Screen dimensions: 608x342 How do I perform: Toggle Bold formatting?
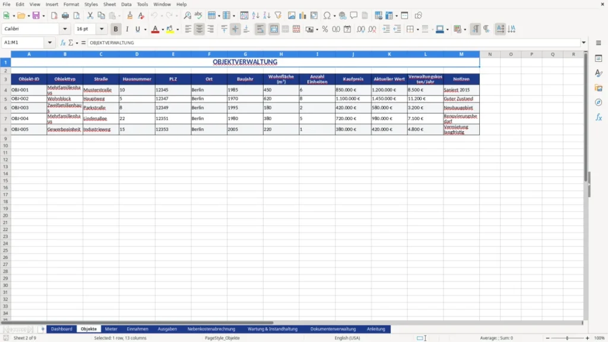click(116, 29)
